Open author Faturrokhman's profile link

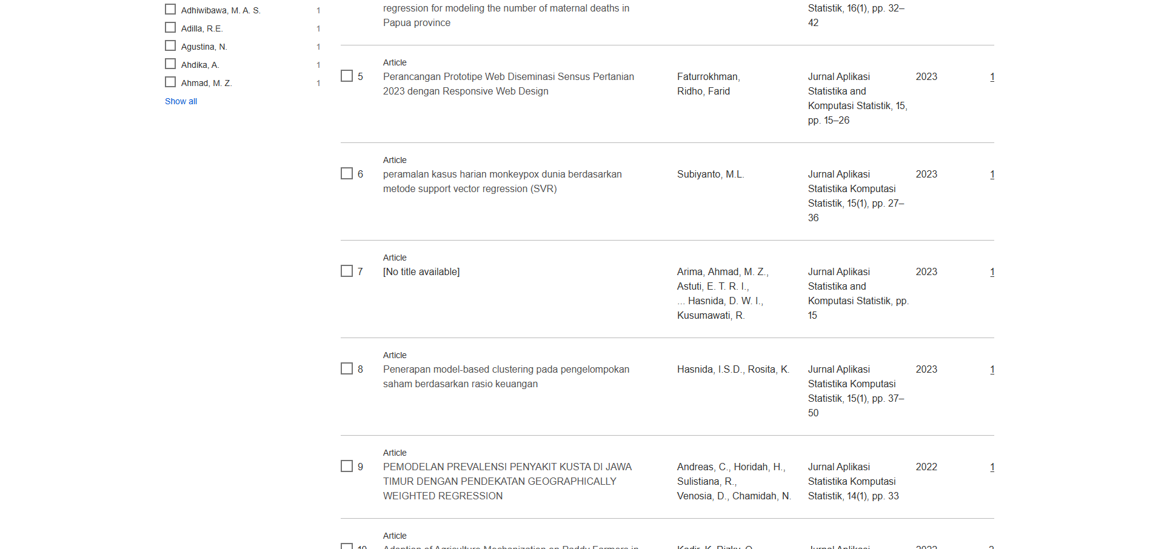pos(708,77)
